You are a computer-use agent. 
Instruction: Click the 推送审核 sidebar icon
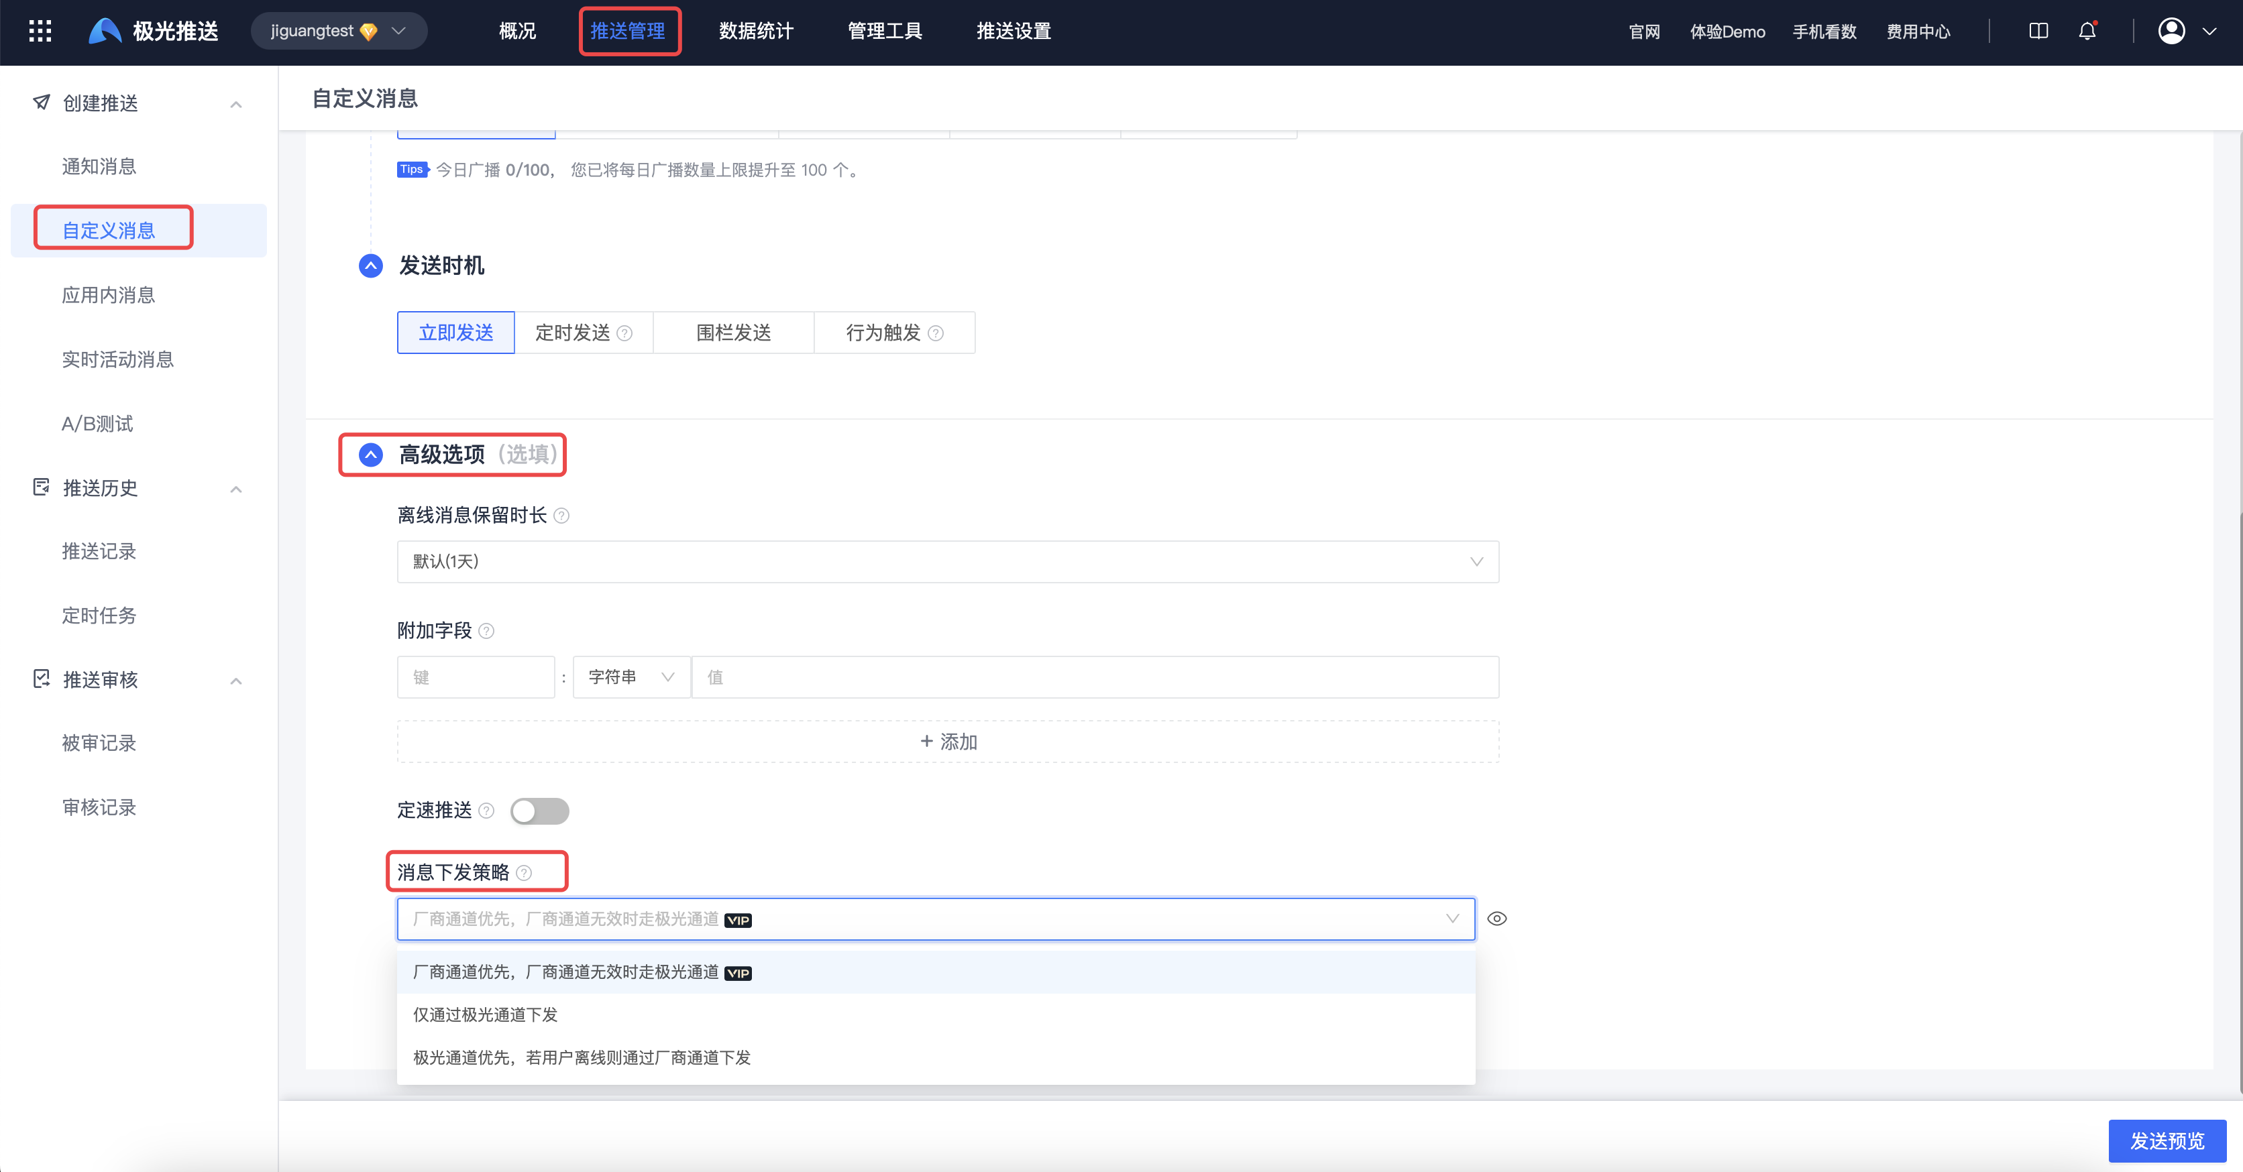pyautogui.click(x=41, y=679)
